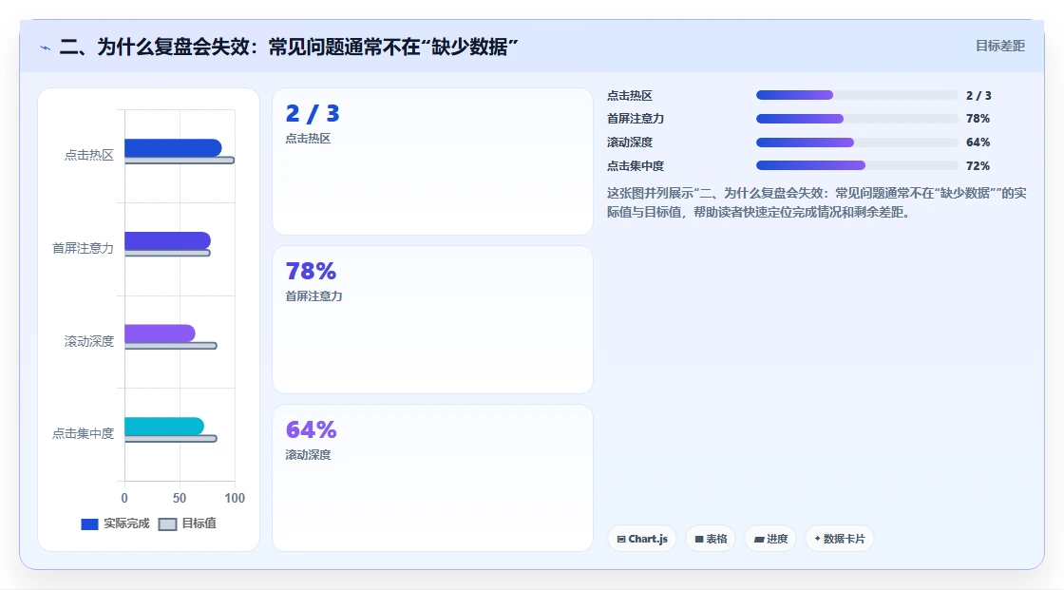The image size is (1064, 590).
Task: Click the indigo 首屏注意力 actual bar
Action: tap(167, 240)
